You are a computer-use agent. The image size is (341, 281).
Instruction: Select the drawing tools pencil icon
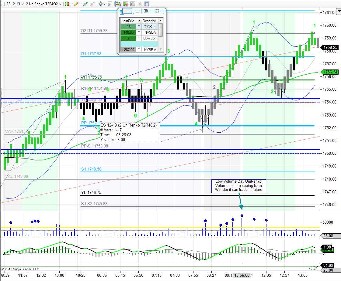click(76, 4)
